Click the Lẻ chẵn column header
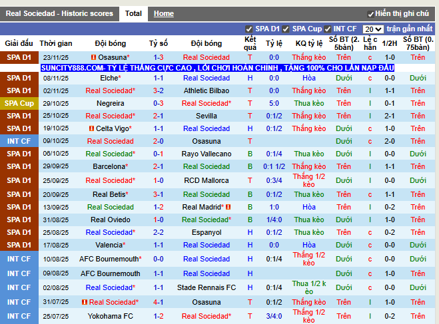 click(370, 43)
